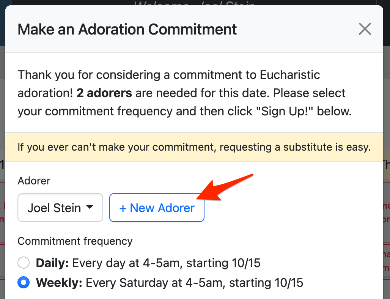Click the "Commitment frequency" heading
The image size is (390, 299).
click(x=75, y=241)
